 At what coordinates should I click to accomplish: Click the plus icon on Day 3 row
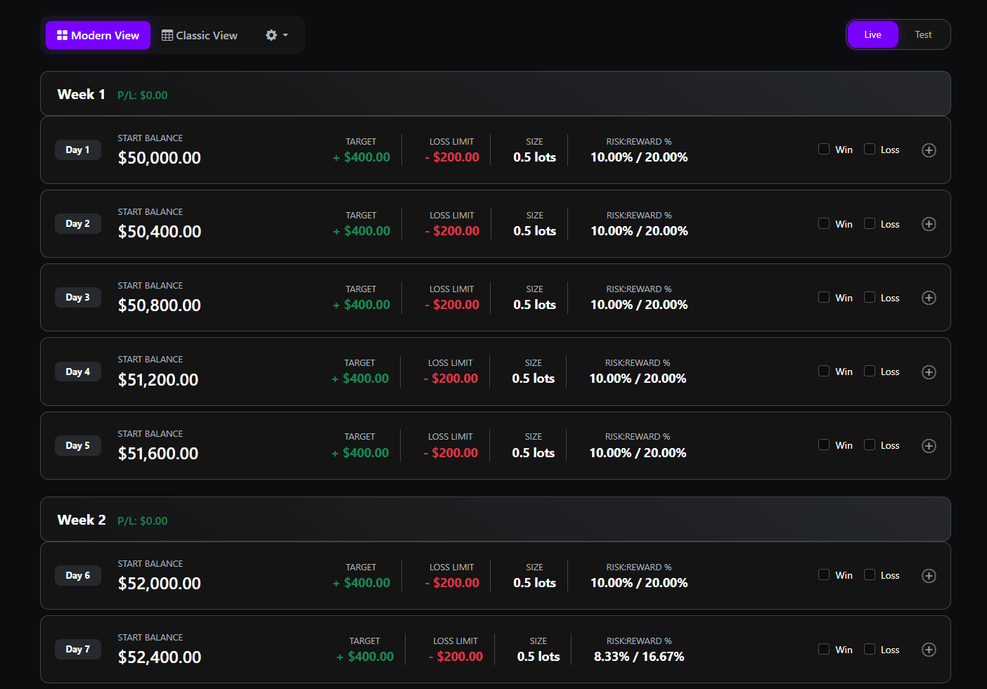tap(929, 297)
